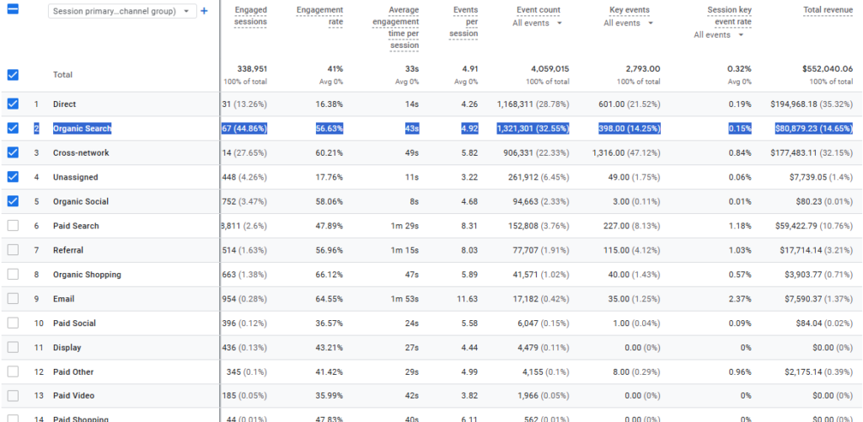Select the Paid Search channel label
The width and height of the screenshot is (863, 422).
tap(76, 226)
